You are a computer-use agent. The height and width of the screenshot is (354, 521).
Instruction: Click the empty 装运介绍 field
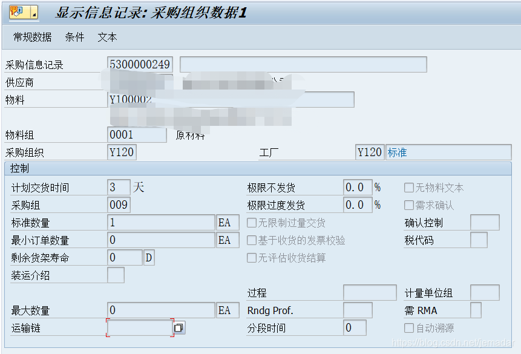pos(116,275)
